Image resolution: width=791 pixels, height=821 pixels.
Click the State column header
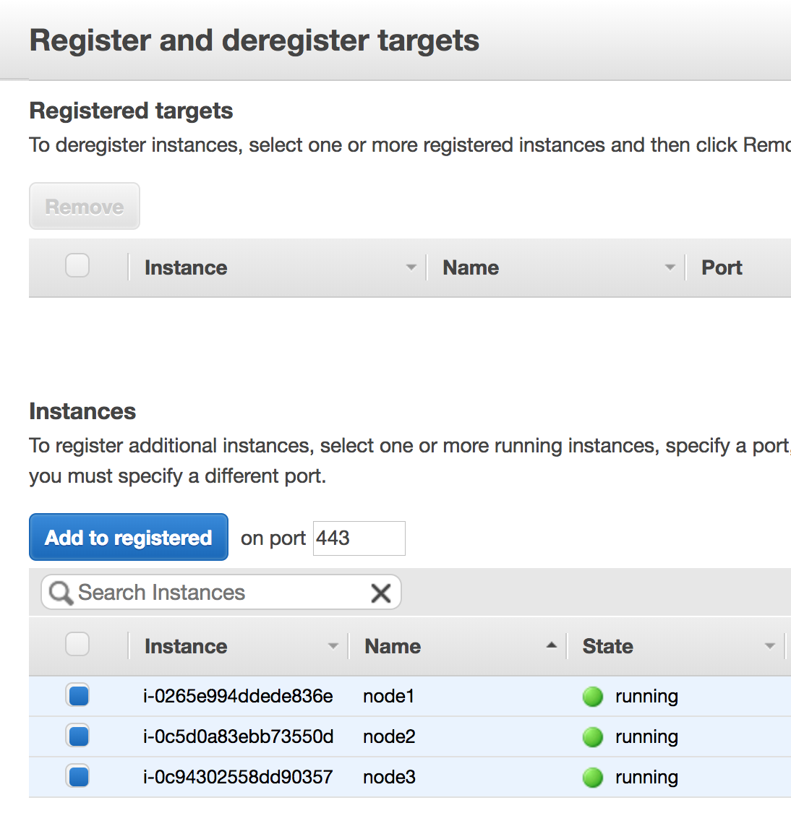[607, 646]
